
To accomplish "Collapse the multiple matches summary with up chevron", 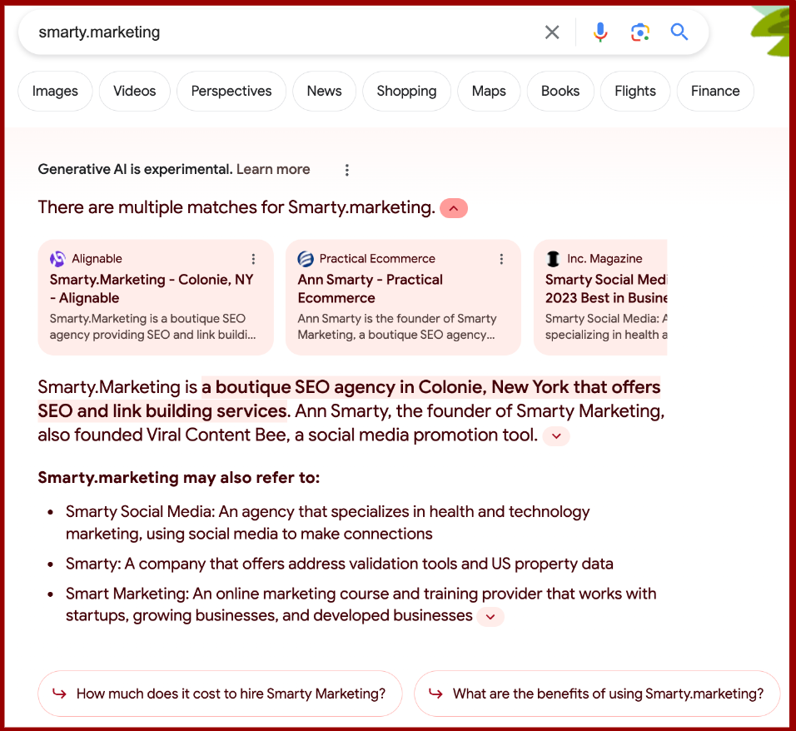I will tap(453, 208).
